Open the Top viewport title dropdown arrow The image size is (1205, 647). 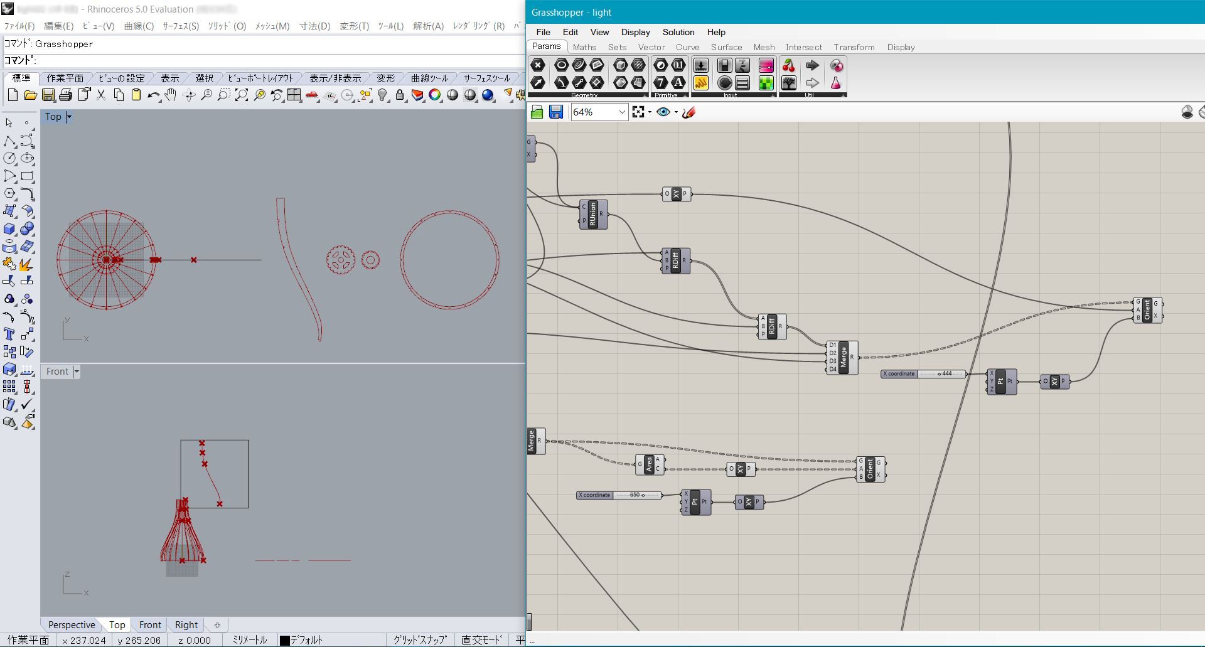(x=69, y=117)
